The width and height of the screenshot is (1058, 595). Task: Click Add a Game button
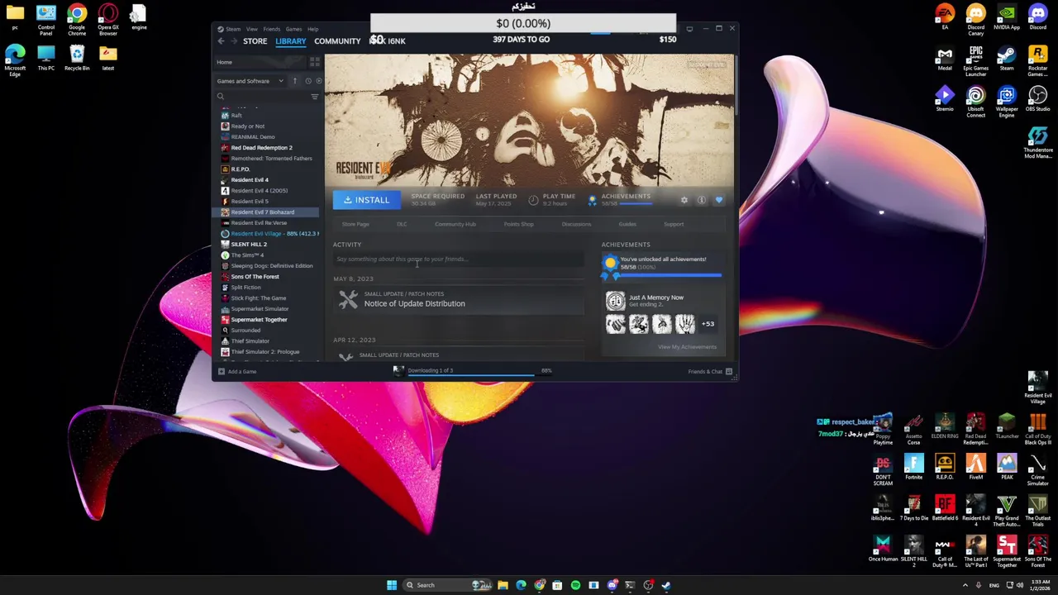click(x=236, y=372)
